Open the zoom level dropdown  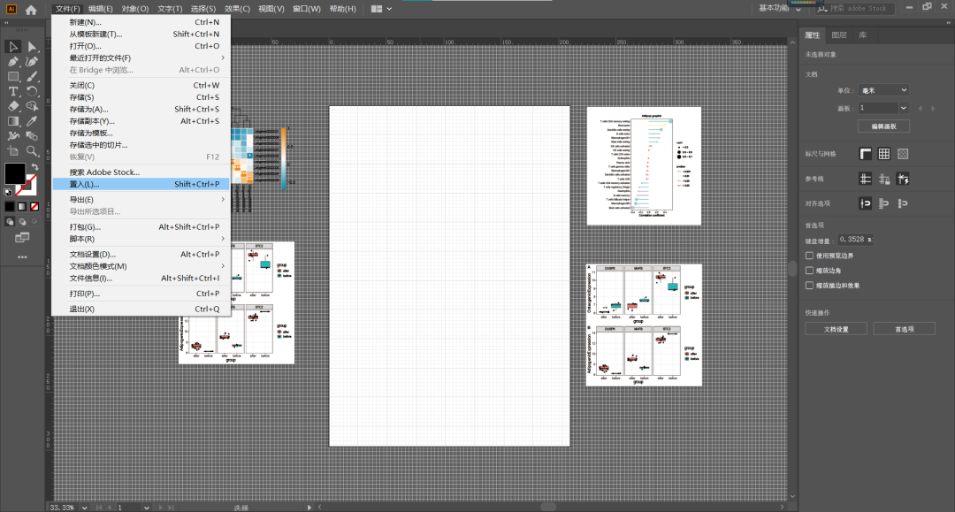pos(84,507)
